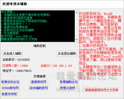Click the 3.防崩溃系统优化 log line
This screenshot has width=124, height=99.
pyautogui.click(x=24, y=21)
